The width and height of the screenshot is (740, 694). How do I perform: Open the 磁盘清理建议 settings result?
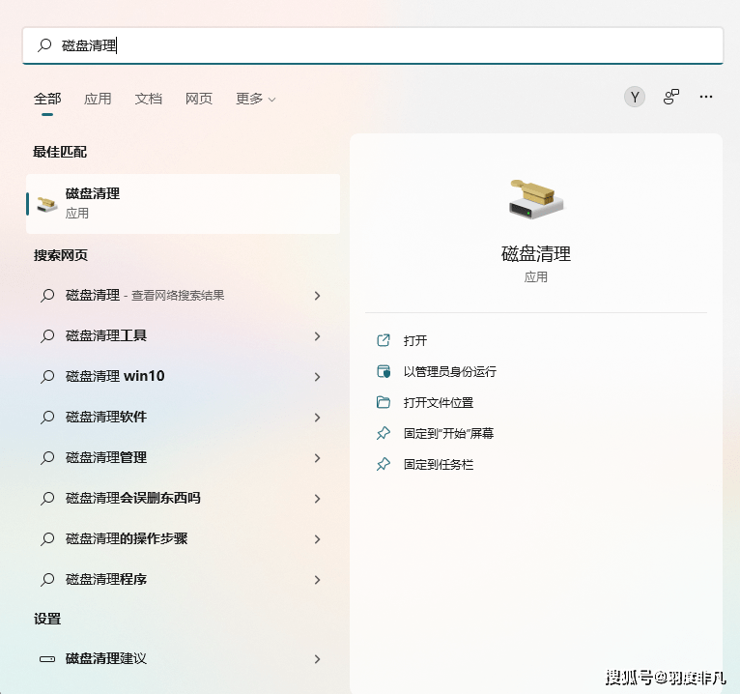(184, 659)
